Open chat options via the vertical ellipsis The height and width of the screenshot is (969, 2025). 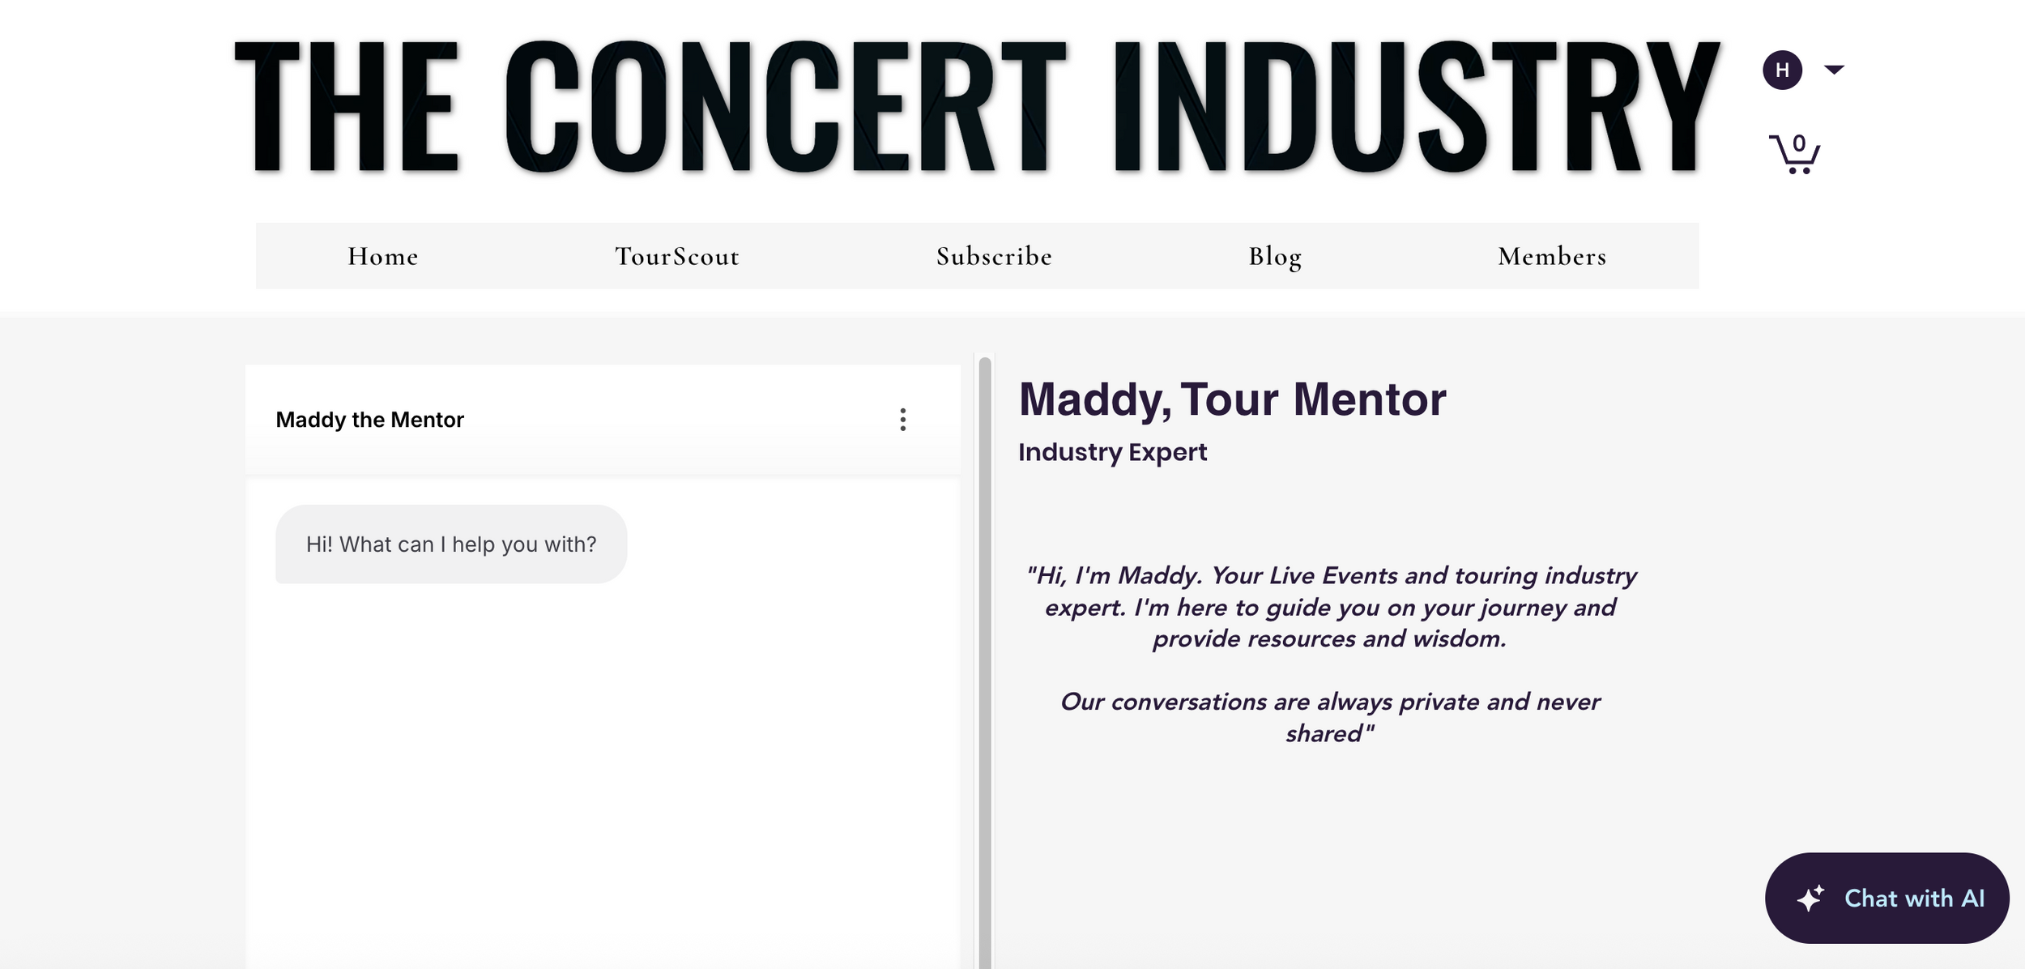pyautogui.click(x=902, y=420)
